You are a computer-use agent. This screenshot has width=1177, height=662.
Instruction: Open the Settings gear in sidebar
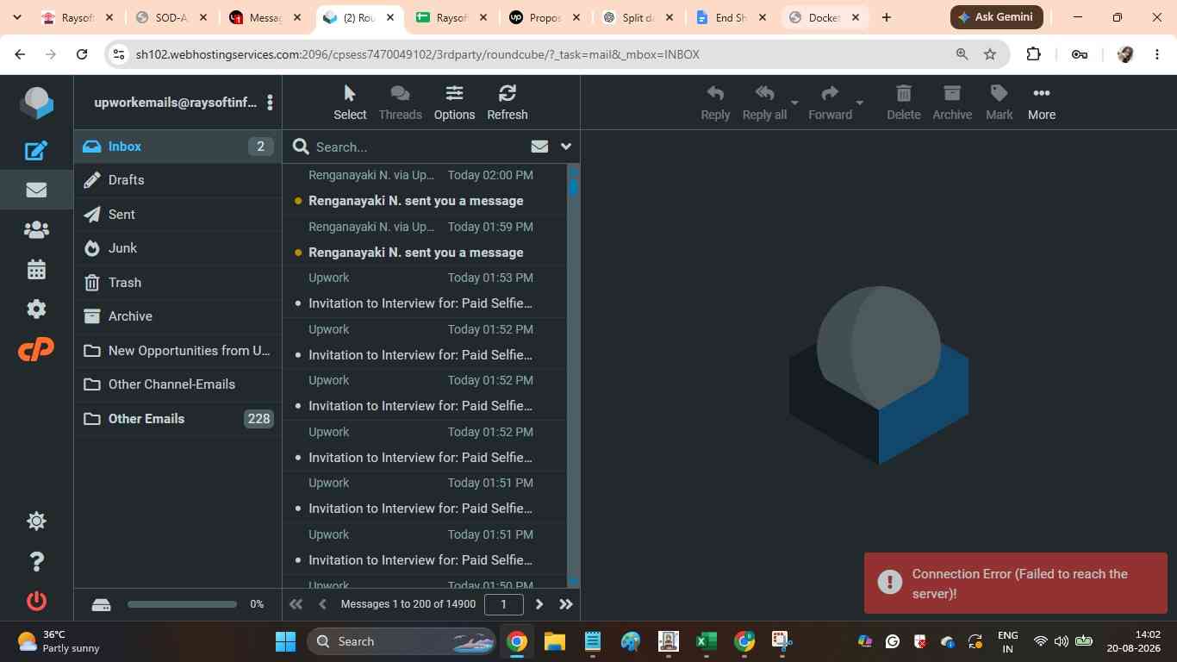(36, 309)
